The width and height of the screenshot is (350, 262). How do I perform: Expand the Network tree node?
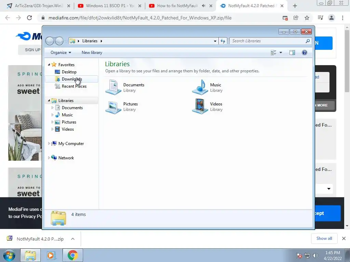[x=49, y=158]
